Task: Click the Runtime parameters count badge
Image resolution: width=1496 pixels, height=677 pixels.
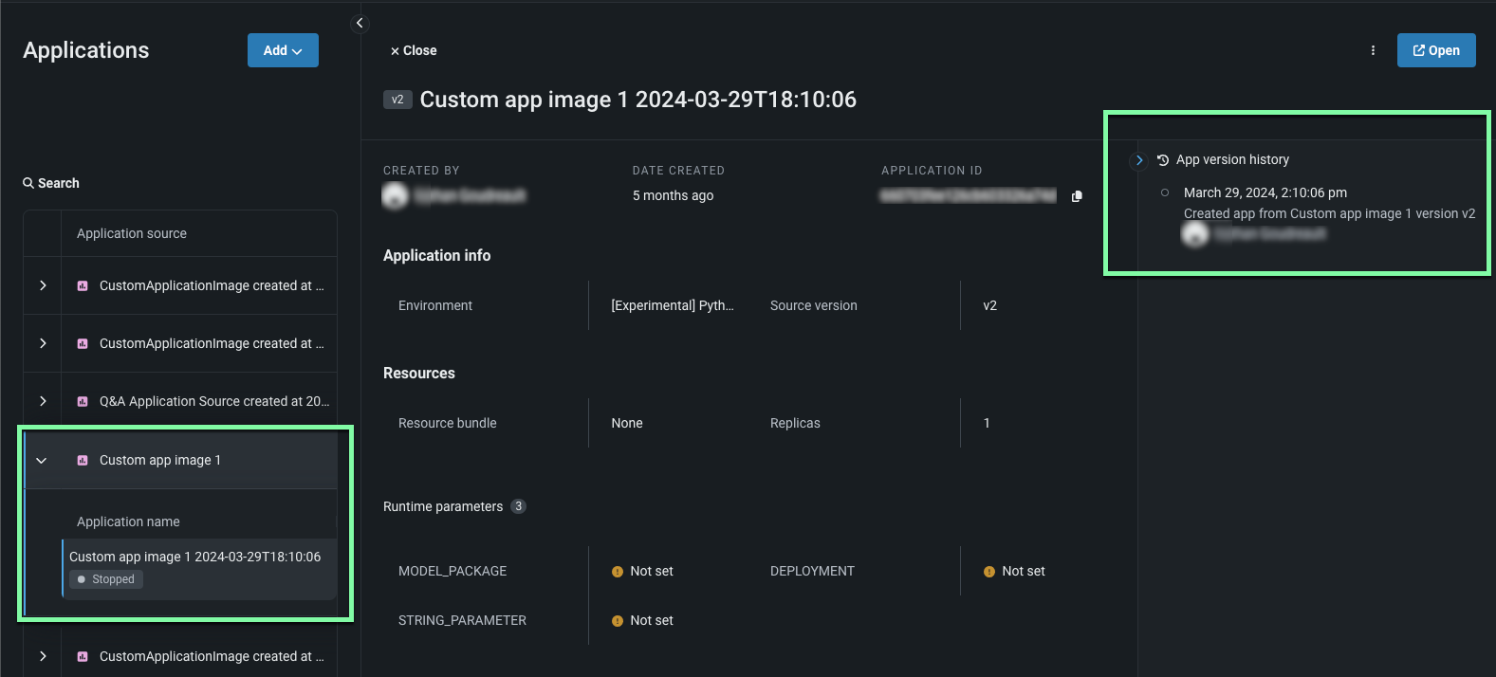Action: pos(518,506)
